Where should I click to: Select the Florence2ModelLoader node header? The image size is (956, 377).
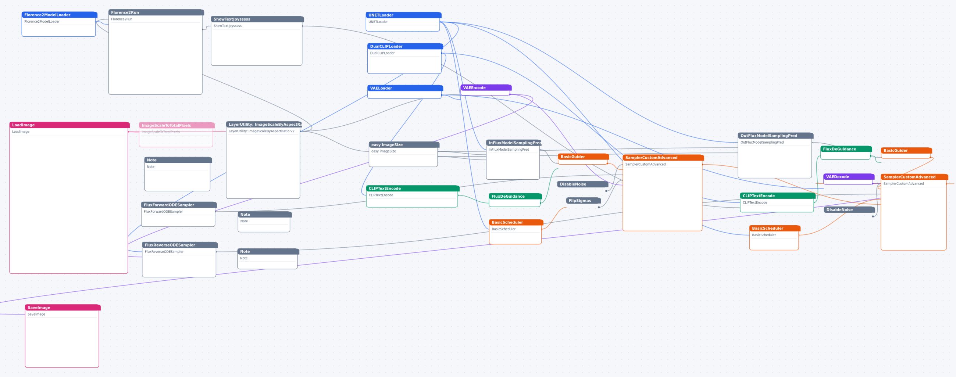59,15
